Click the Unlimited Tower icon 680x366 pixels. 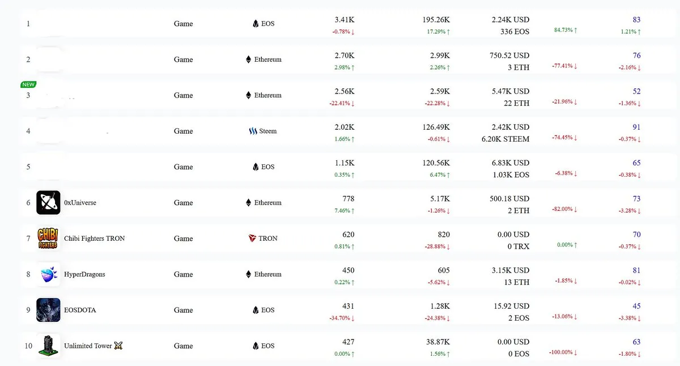pos(48,346)
